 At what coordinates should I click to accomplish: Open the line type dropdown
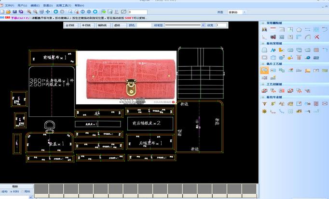tap(203, 25)
